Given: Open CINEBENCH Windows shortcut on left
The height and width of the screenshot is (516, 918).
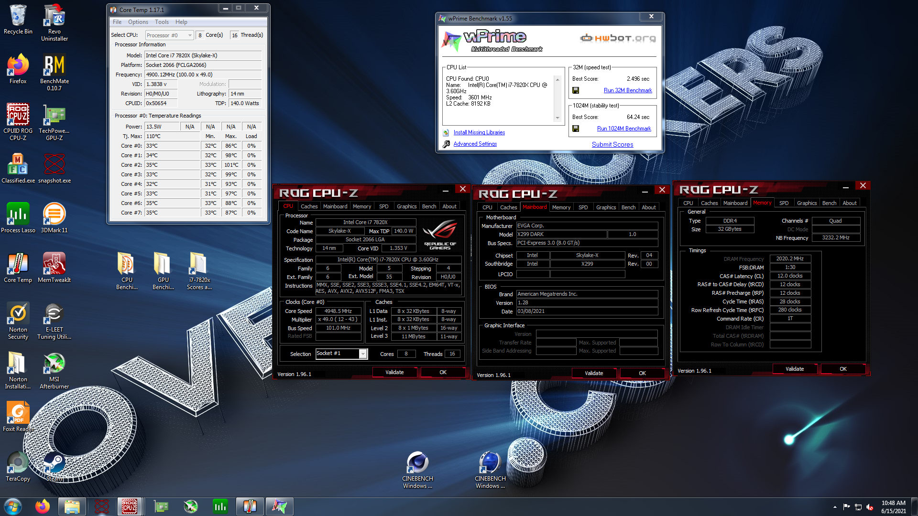Looking at the screenshot, I should [417, 470].
